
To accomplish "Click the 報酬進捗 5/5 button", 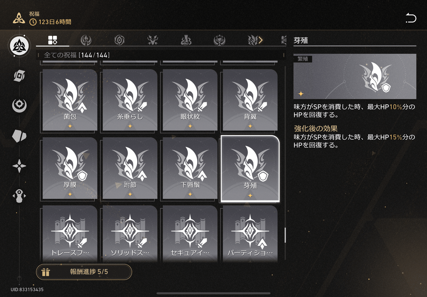I will 84,272.
